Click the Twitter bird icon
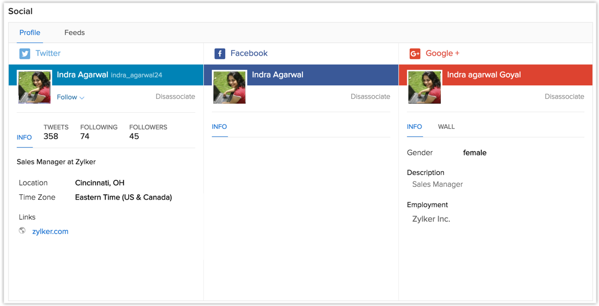This screenshot has width=599, height=306. 25,54
